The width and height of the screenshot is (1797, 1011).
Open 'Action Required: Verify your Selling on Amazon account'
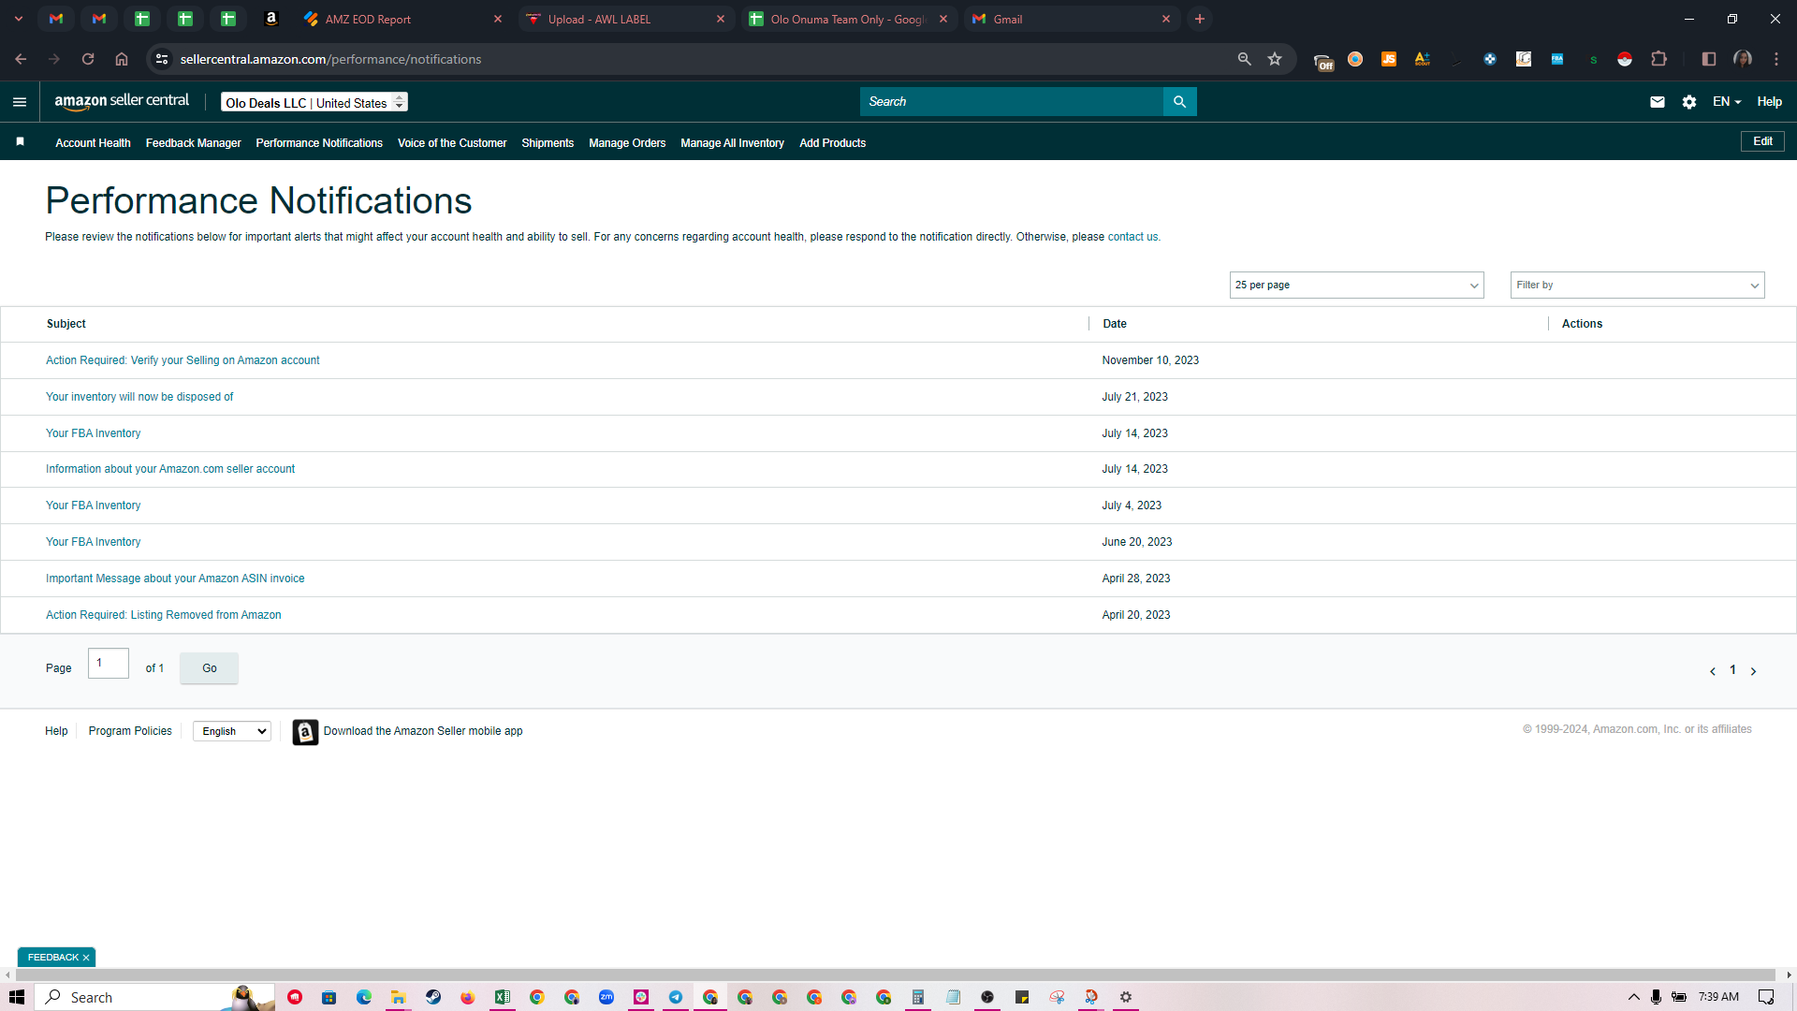click(x=183, y=360)
